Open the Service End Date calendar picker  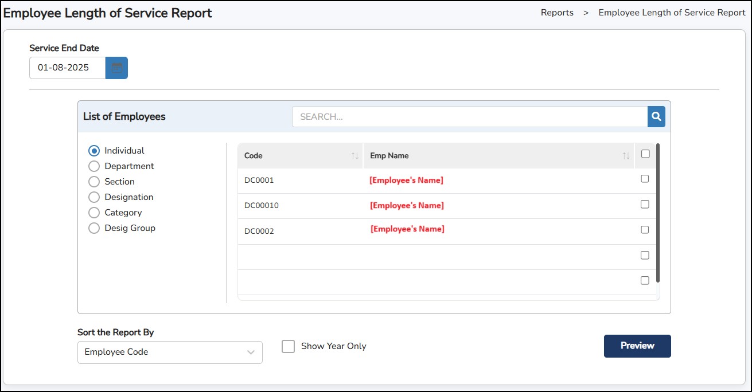tap(116, 68)
